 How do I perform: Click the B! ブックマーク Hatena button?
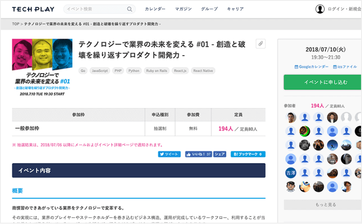[248, 154]
